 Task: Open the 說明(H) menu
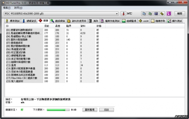tap(18, 8)
